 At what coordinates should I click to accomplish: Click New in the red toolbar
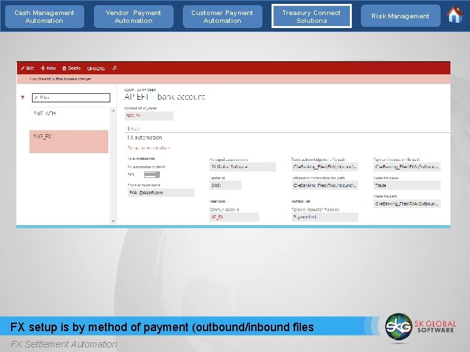coord(48,68)
